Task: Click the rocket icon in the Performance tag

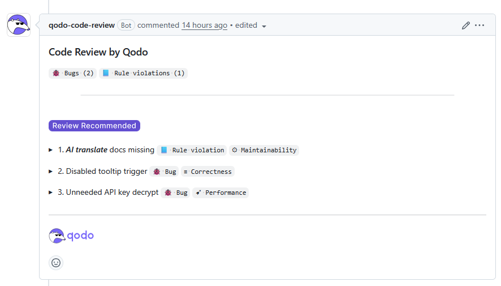Action: (198, 193)
